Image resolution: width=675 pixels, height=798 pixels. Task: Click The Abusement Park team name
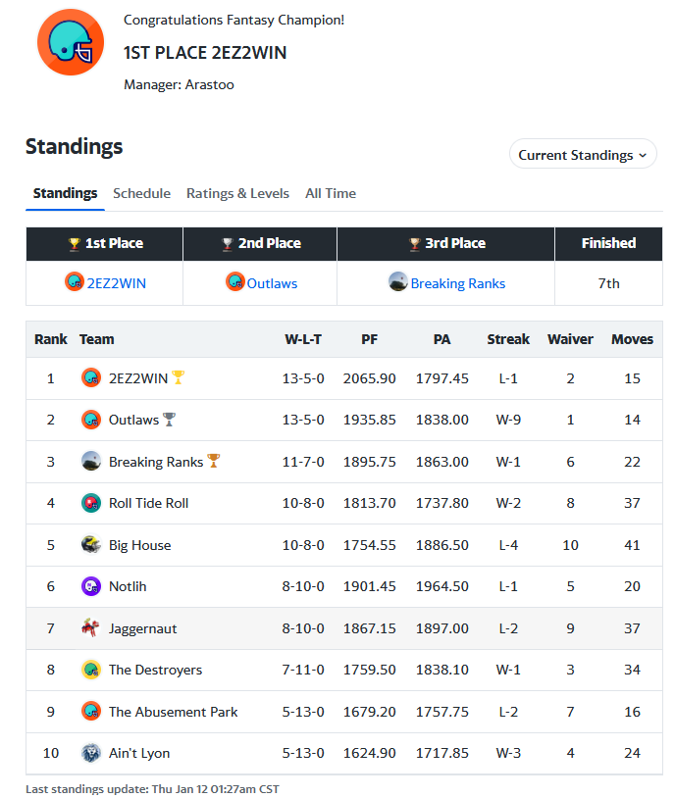[174, 712]
